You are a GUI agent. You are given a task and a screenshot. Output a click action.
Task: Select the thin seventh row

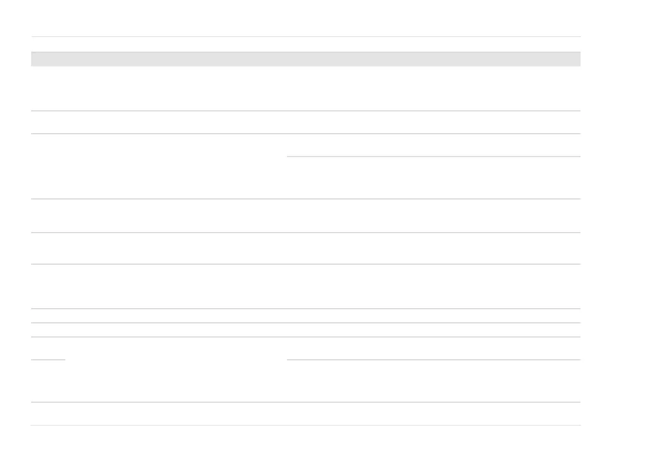pyautogui.click(x=305, y=316)
